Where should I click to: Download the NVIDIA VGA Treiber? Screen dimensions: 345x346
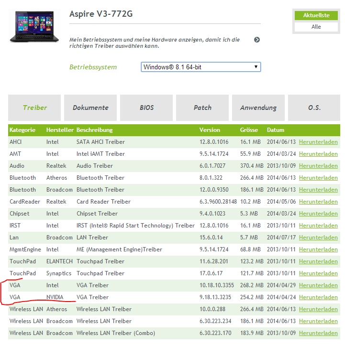[x=318, y=297]
